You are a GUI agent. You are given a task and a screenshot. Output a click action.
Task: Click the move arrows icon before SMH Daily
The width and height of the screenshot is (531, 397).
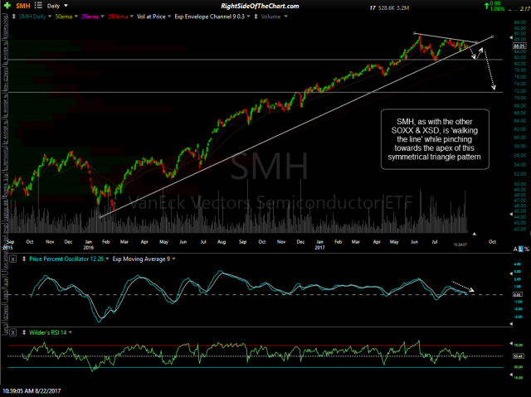point(13,16)
